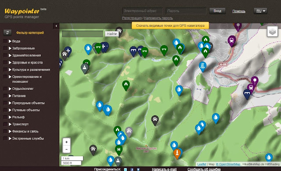Select the green H marker
Image resolution: width=281 pixels, height=171 pixels.
point(119,150)
